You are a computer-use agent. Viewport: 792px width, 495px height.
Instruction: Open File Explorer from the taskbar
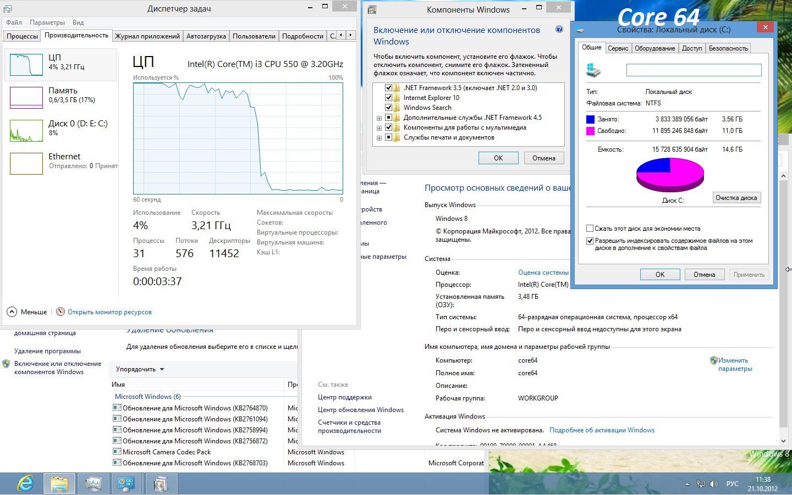[x=59, y=483]
